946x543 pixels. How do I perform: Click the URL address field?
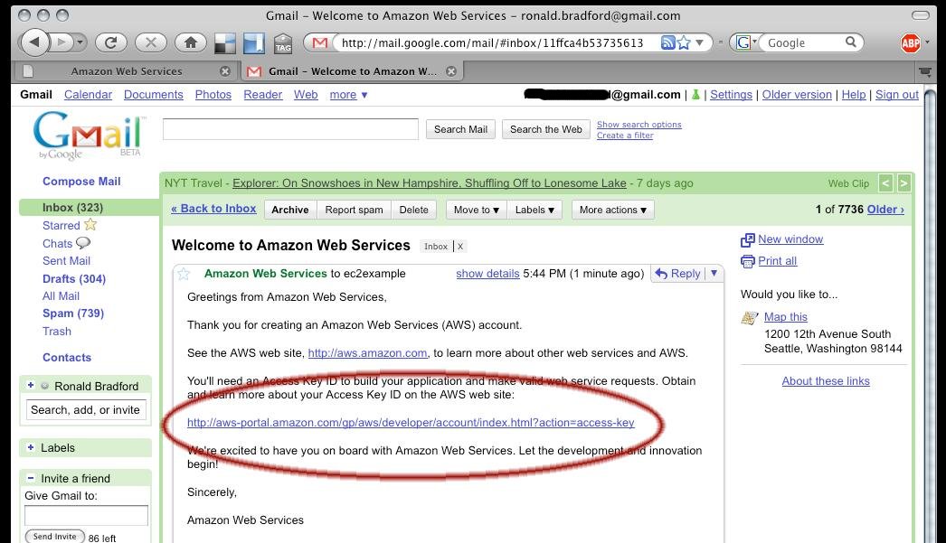tap(492, 42)
